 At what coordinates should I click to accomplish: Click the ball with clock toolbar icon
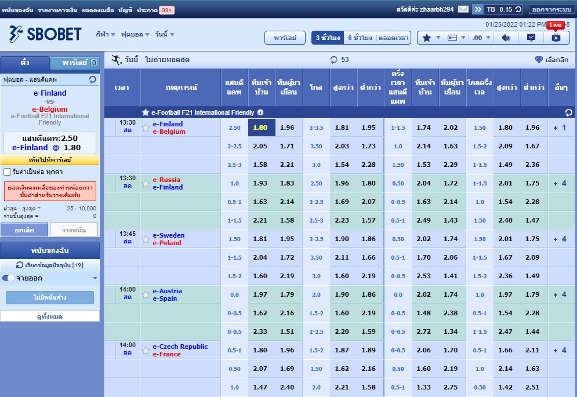[x=506, y=38]
